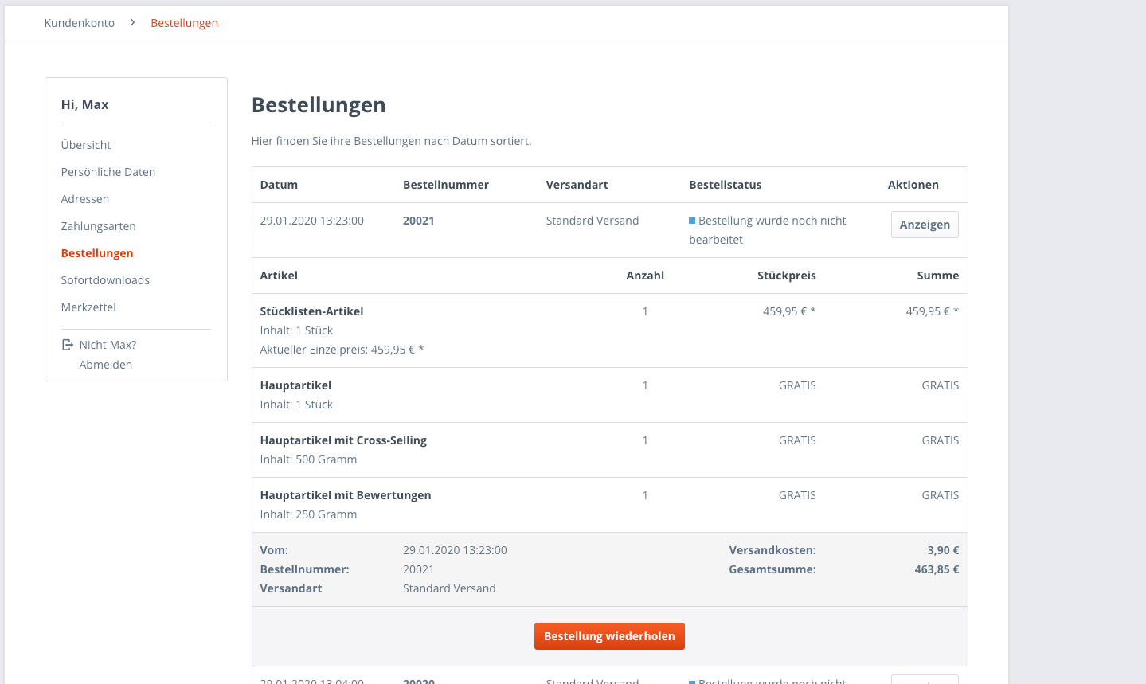Image resolution: width=1146 pixels, height=684 pixels.
Task: Click Summe GRATIS of Hauptartikel mit Bewertungen
Action: [941, 495]
